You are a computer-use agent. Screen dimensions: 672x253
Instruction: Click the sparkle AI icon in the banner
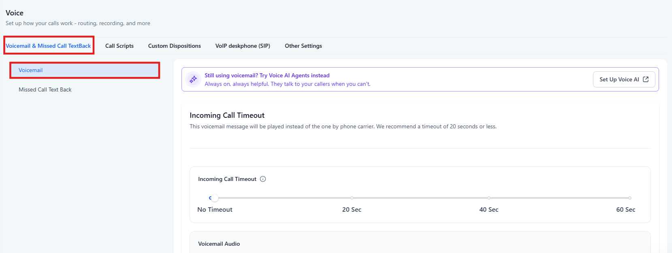tap(193, 79)
